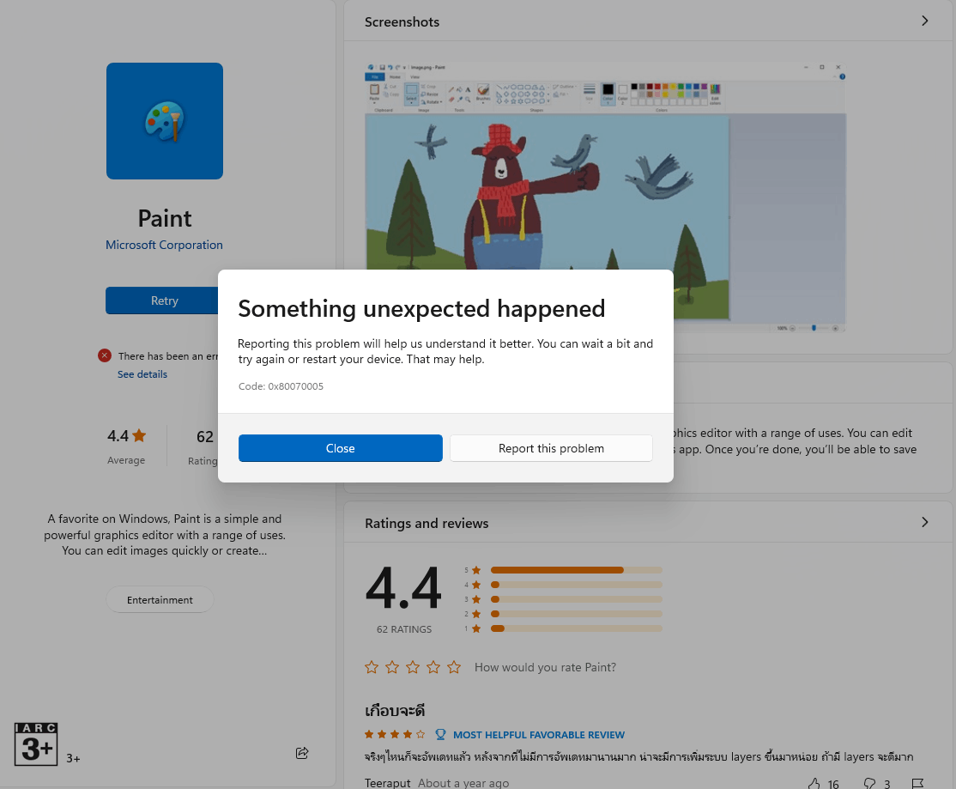Open the Paint screenshot thumbnail
Viewport: 956px width, 789px height.
(x=605, y=195)
